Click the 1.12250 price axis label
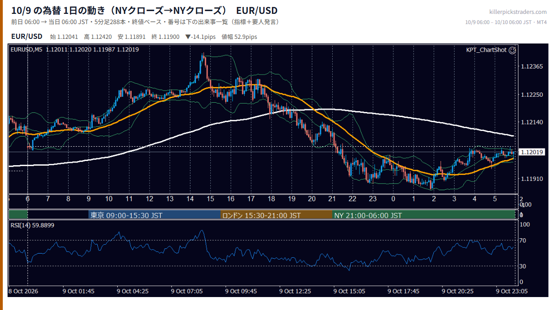This screenshot has height=310, width=556. pos(532,94)
